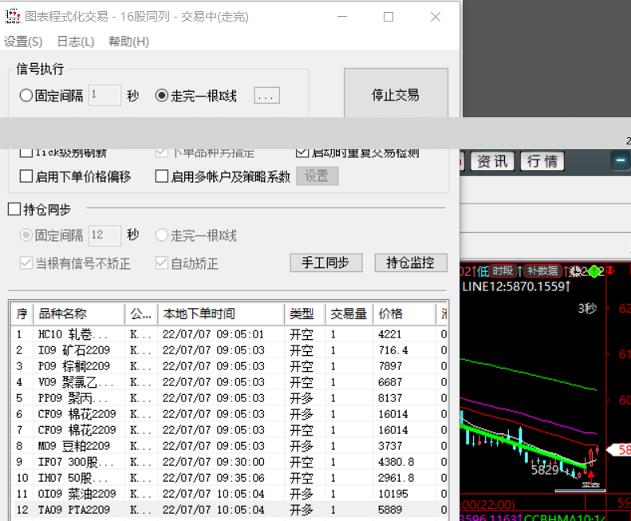Open 持仓监控 window
631x521 pixels.
[410, 262]
